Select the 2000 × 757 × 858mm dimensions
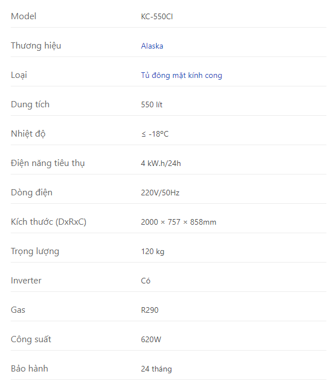 click(179, 222)
